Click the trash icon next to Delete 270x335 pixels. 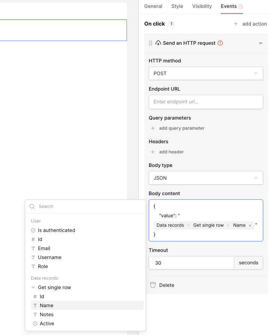[153, 285]
